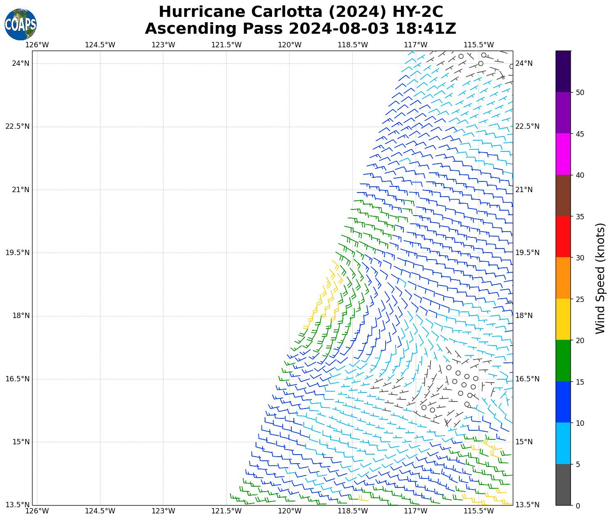Click the 19.5°N label on right axis

527,253
